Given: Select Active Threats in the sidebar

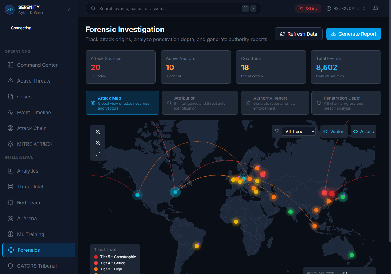Looking at the screenshot, I should (x=34, y=81).
